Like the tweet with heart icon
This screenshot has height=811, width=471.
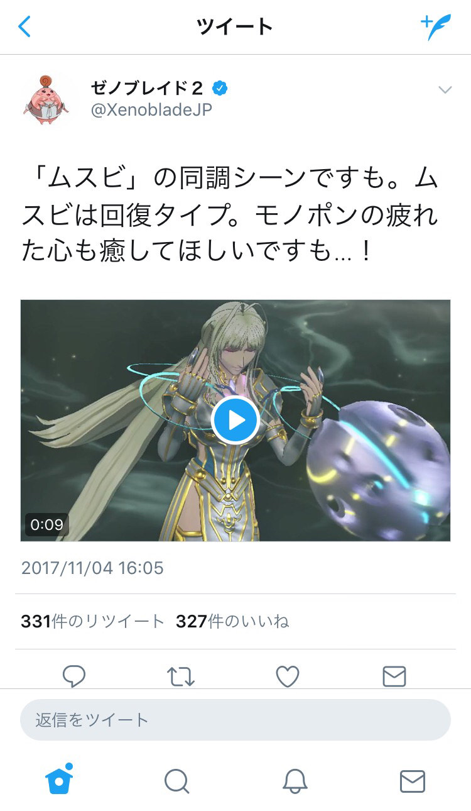click(x=288, y=676)
